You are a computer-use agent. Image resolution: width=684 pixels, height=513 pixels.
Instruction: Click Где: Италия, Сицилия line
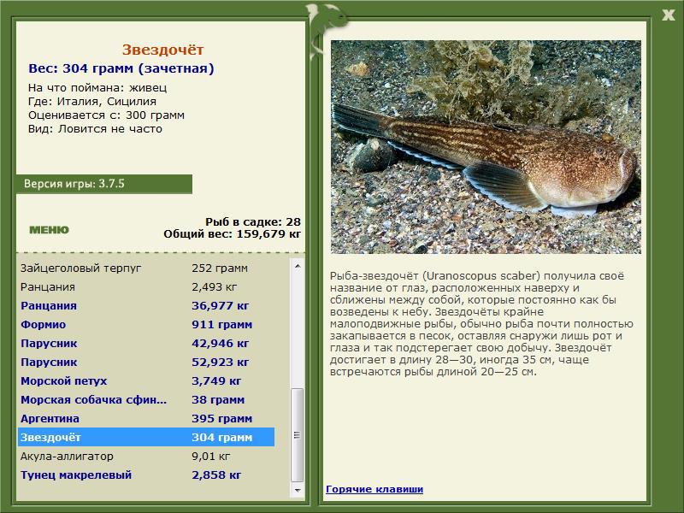[x=92, y=102]
